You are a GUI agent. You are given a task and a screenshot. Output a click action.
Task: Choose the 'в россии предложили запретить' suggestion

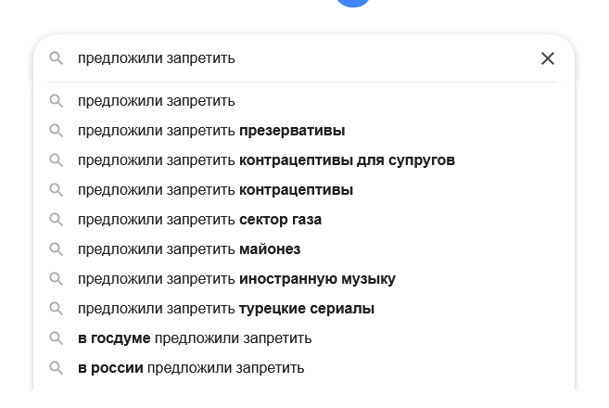coord(191,368)
